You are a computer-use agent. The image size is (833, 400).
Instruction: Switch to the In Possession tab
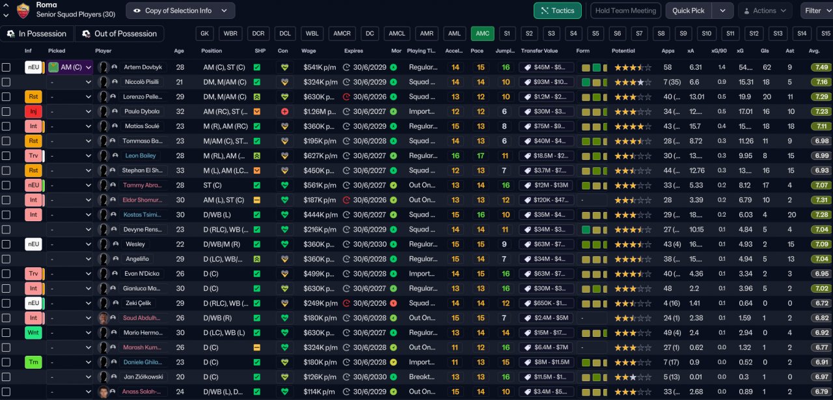37,34
